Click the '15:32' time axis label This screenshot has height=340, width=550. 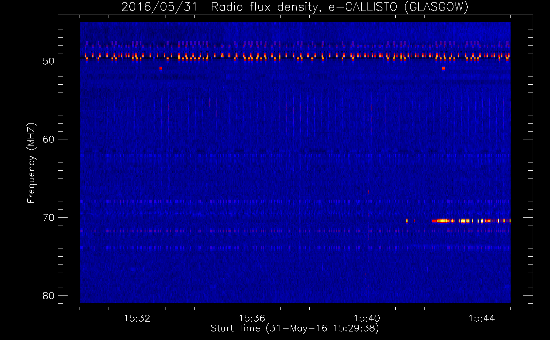(137, 319)
